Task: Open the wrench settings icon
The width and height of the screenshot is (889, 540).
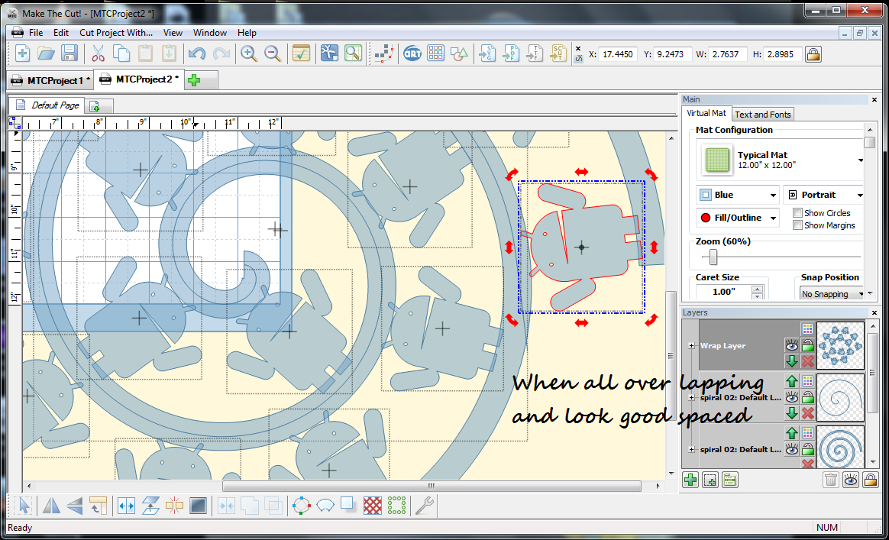Action: 424,504
